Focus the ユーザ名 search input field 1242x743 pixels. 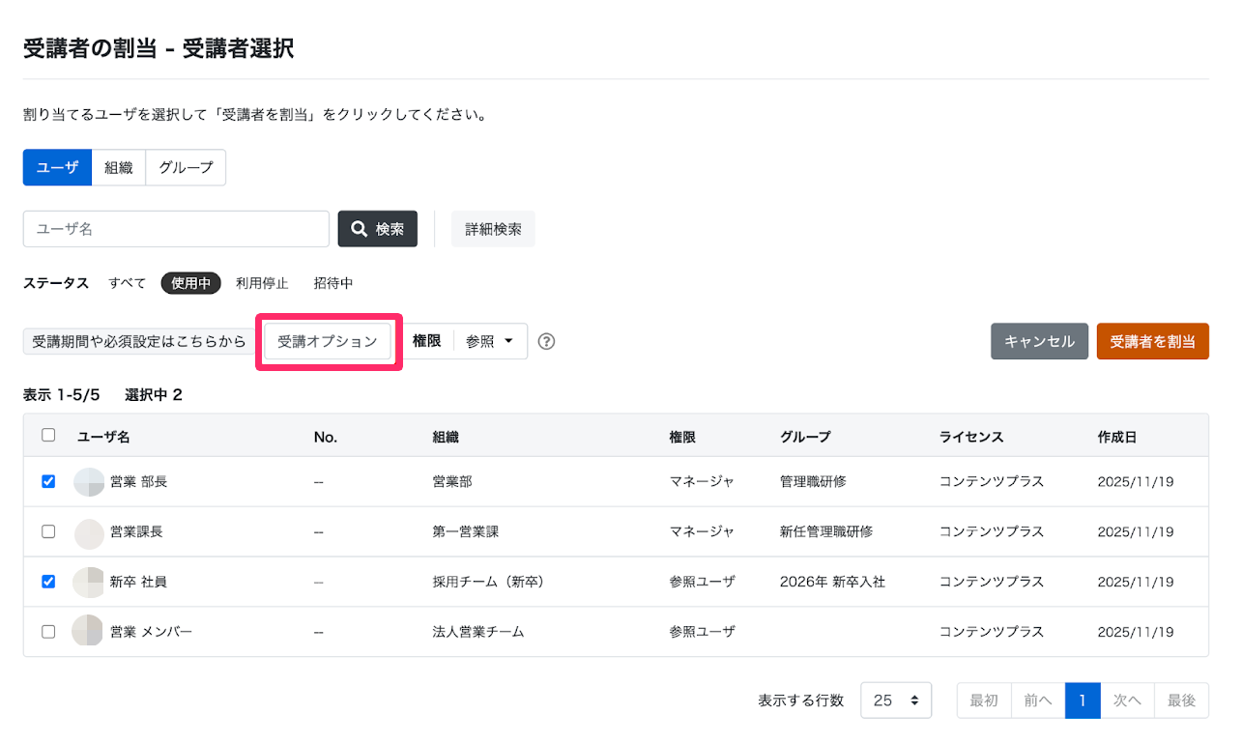point(176,229)
